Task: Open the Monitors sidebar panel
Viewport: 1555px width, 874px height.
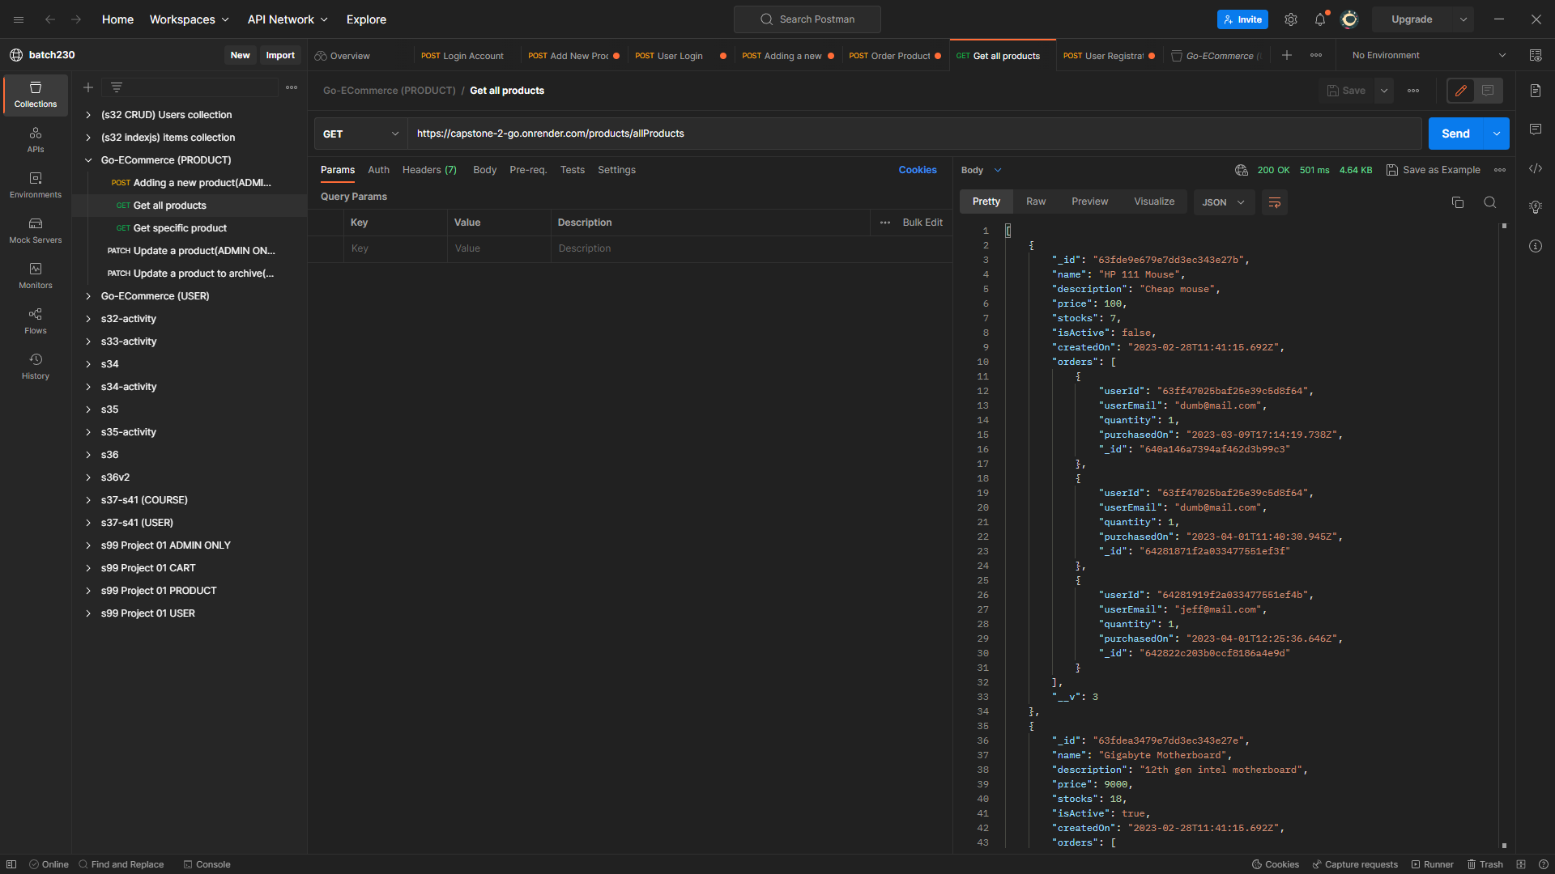Action: click(36, 276)
